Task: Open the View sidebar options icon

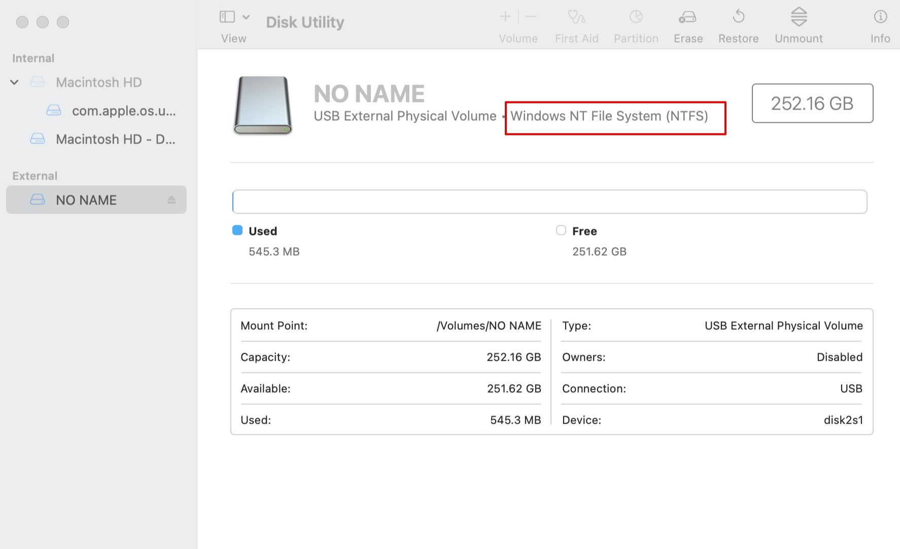Action: 227,17
